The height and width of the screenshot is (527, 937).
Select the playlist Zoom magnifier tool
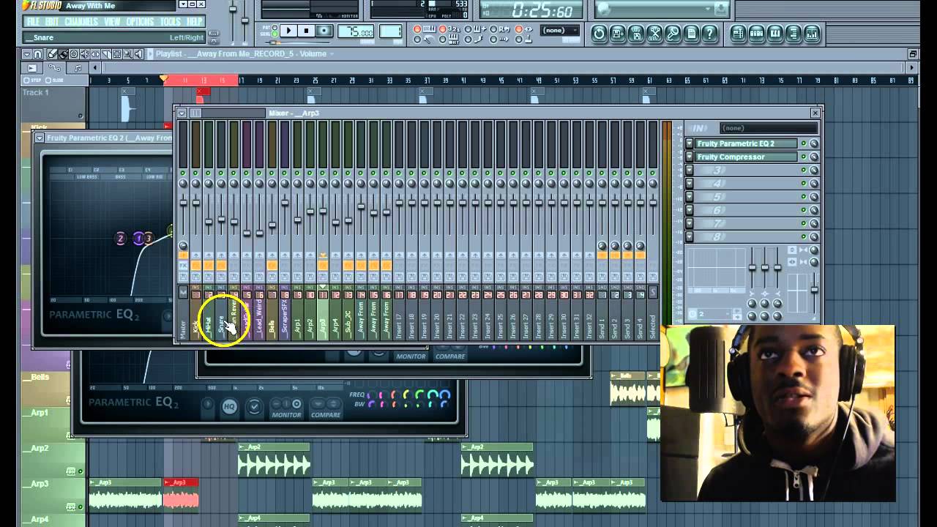127,53
